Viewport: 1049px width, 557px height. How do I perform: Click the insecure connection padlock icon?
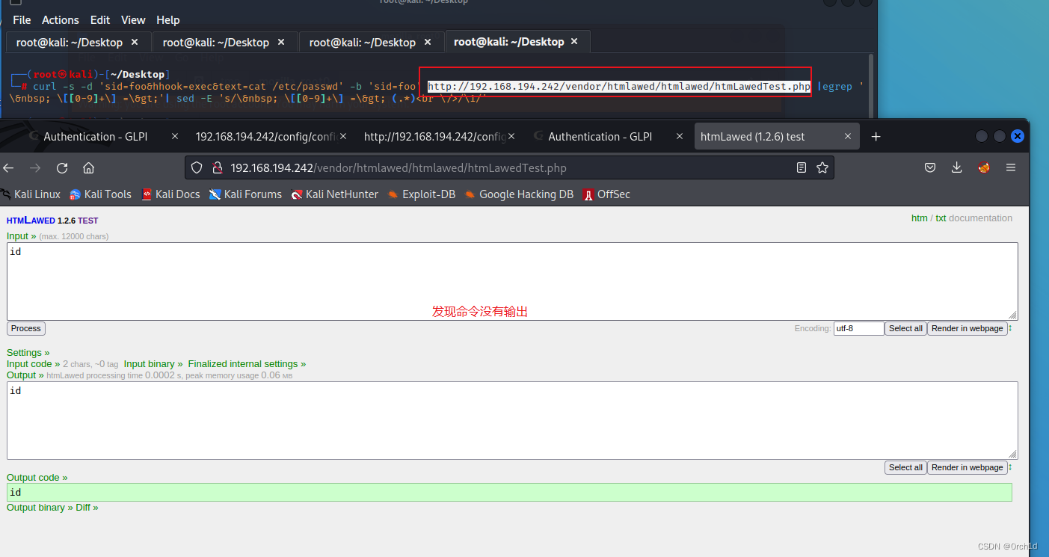pos(217,167)
